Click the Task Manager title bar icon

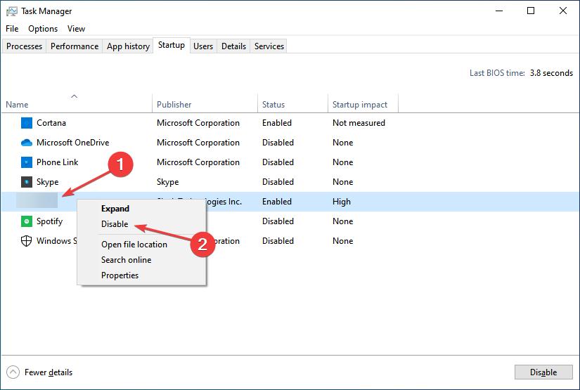[x=11, y=11]
